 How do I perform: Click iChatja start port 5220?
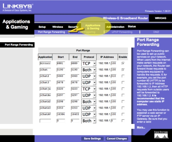(61, 89)
